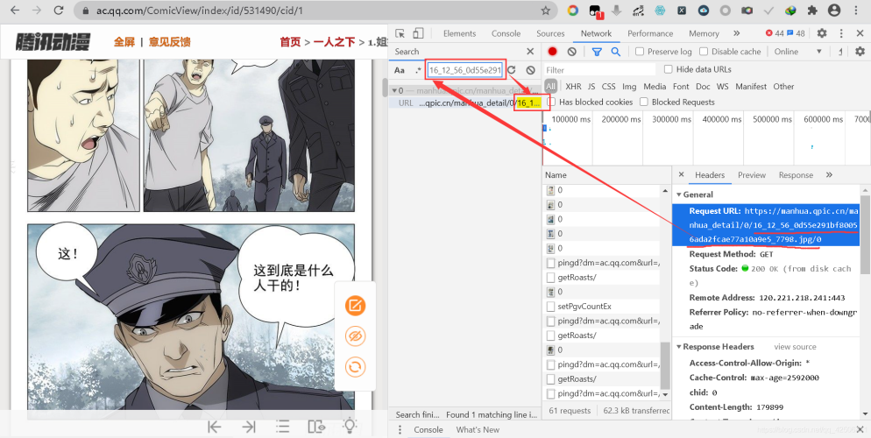871x438 pixels.
Task: Click the 44 errors counter
Action: click(775, 33)
